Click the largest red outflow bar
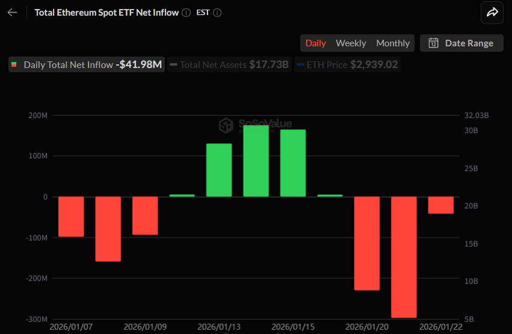 pos(404,257)
